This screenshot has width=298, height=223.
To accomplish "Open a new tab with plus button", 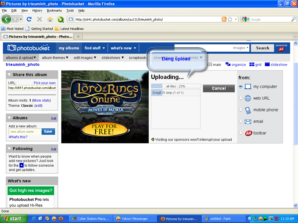I will (78, 36).
